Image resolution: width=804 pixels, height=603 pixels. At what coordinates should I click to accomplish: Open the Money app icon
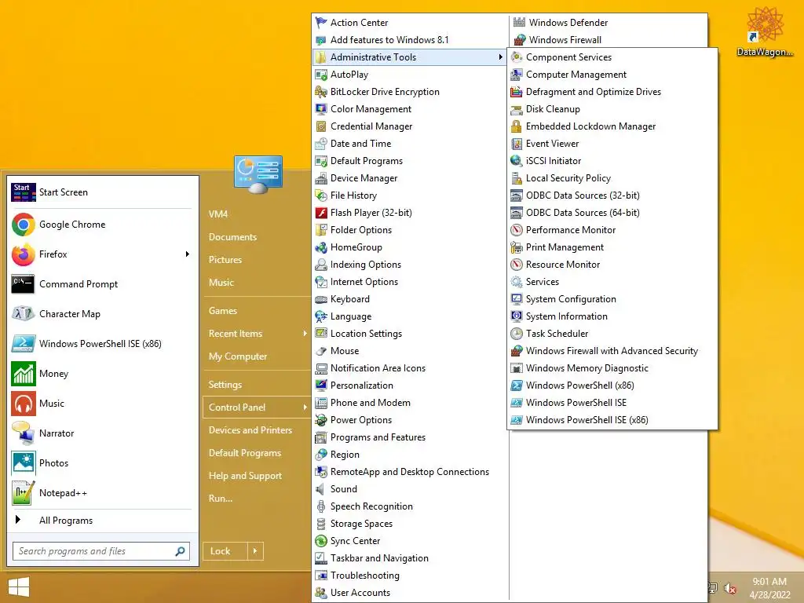pyautogui.click(x=23, y=374)
